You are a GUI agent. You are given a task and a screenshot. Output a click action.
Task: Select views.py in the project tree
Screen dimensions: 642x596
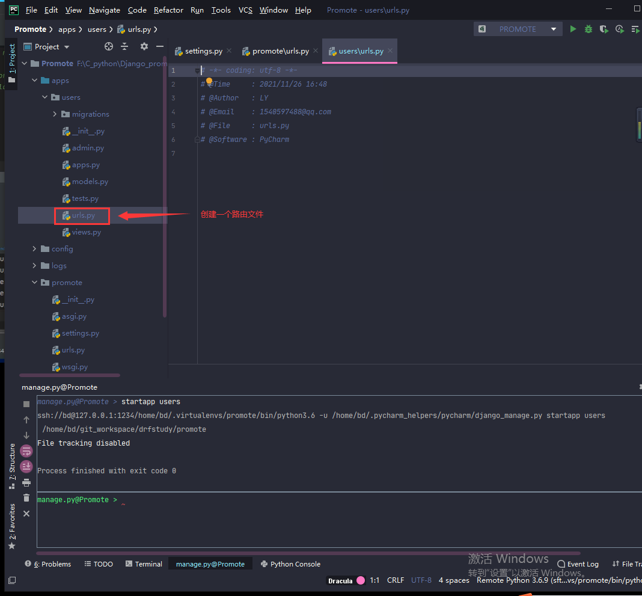click(82, 232)
